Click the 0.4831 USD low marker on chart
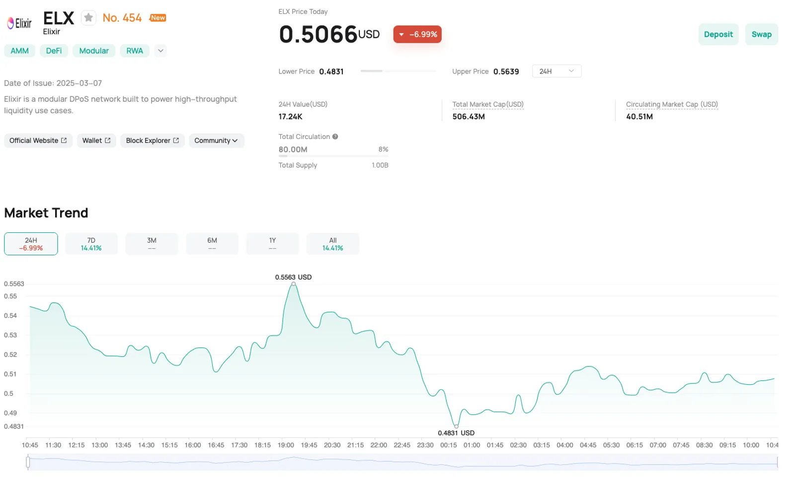 point(456,426)
